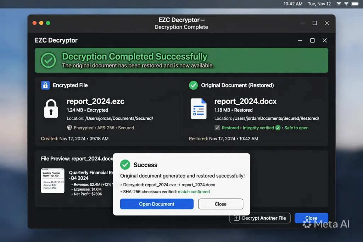Screen dimensions: 363x242
Task: Open Document in the Success dialog
Action: pos(157,204)
